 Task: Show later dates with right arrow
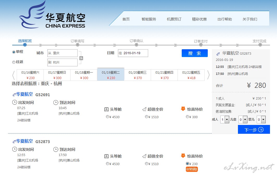(x=208, y=75)
